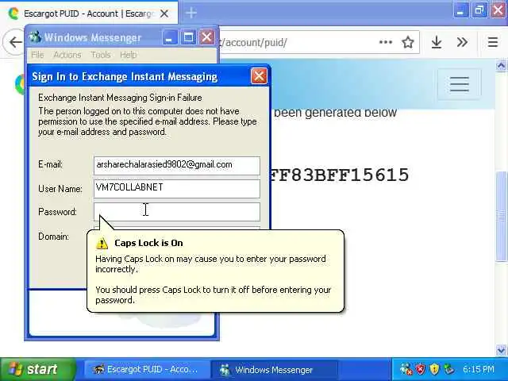Click the User Name field VM7COLLABNET
Screen dimensions: 508x381
coord(177,189)
